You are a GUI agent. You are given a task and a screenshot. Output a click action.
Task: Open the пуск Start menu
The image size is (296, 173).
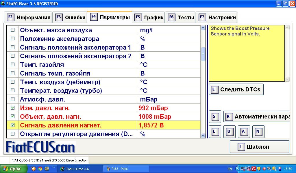14,169
